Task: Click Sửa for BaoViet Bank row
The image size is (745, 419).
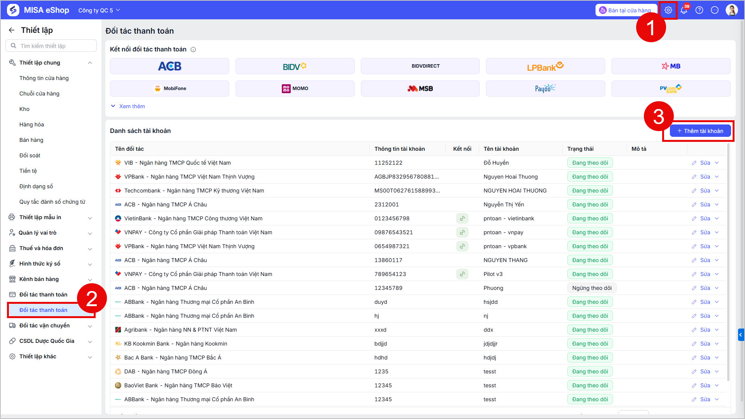Action: click(705, 385)
